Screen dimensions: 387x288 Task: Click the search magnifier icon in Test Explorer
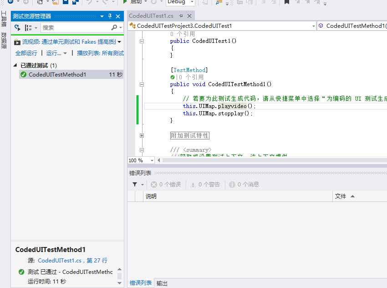coord(114,28)
